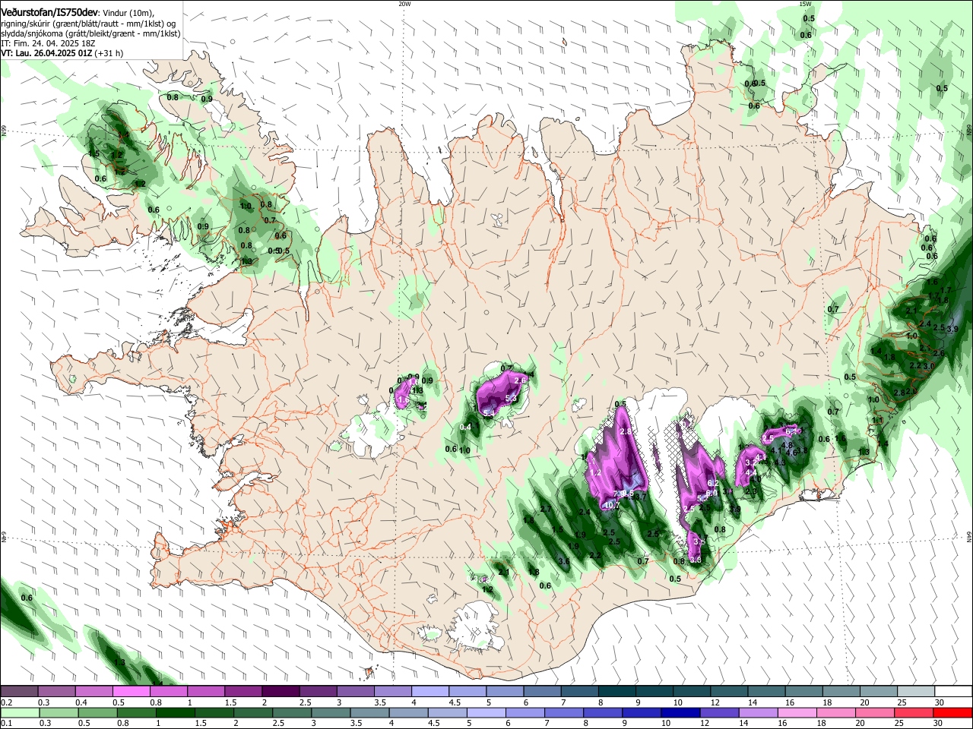Click the 10.7 precipitation value on the map

coord(612,505)
